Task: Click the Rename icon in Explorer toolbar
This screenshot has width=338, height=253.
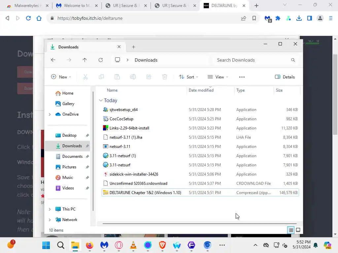Action: tap(133, 77)
